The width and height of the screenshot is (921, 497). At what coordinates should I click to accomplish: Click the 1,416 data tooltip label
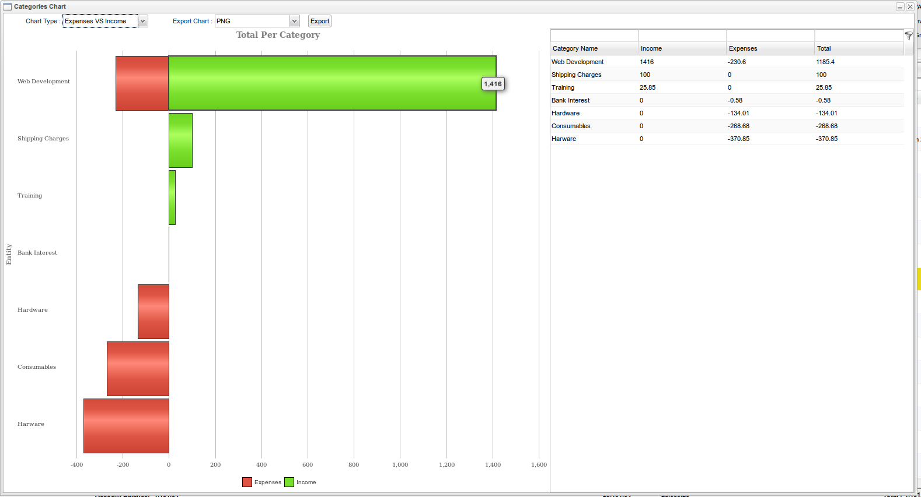click(493, 84)
